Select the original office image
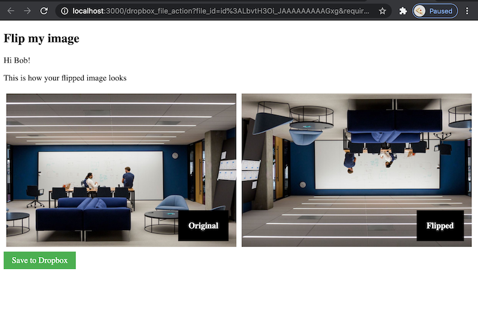The image size is (478, 312). [121, 170]
